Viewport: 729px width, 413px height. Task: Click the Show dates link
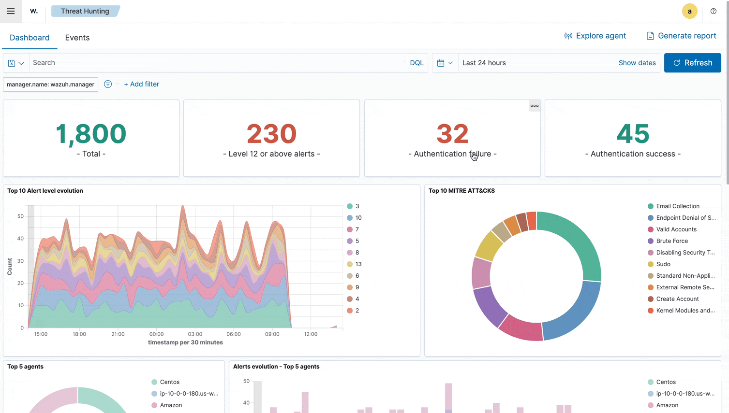pos(637,63)
